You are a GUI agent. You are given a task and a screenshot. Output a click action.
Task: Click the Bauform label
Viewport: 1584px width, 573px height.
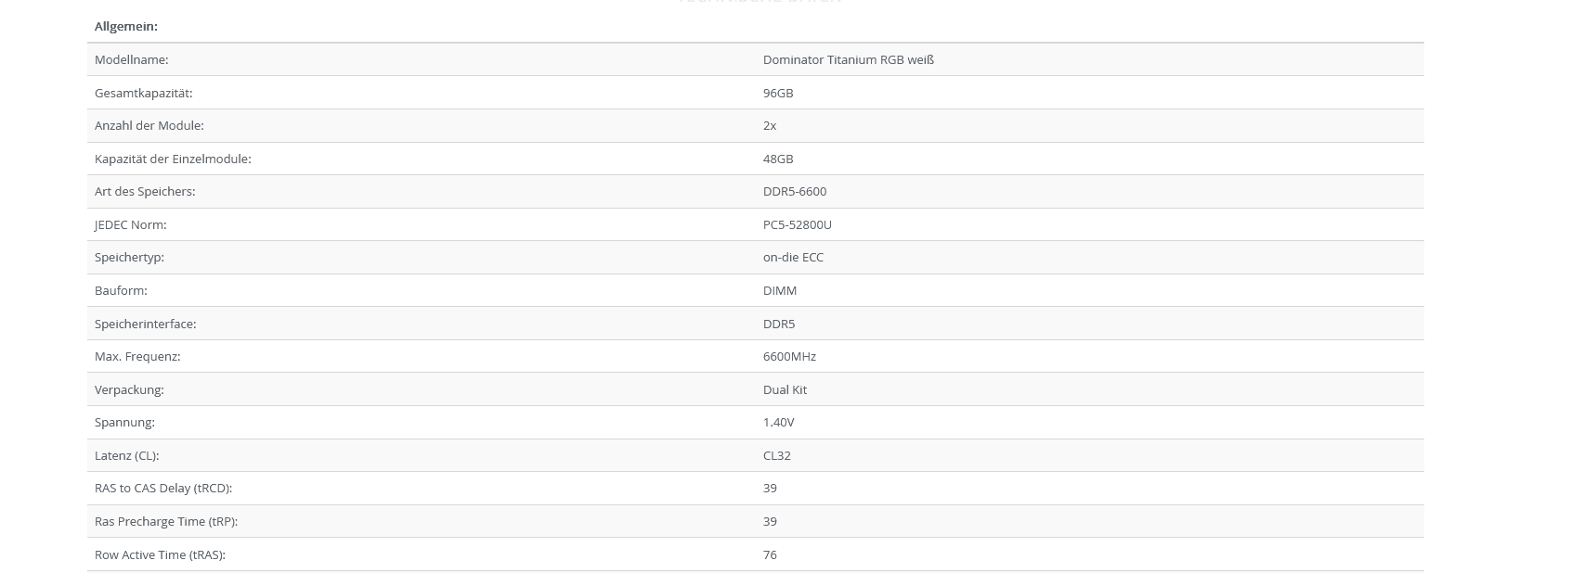(121, 290)
